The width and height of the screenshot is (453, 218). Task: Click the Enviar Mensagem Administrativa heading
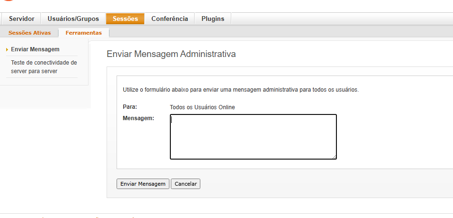pos(171,54)
